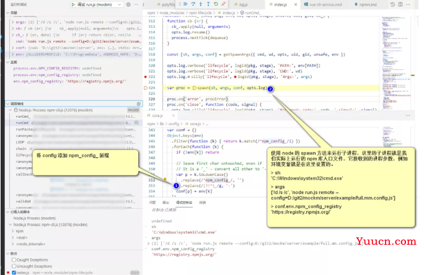424x275 pixels.
Task: Click the red dot beside index.js breakpoint
Action: point(8,273)
